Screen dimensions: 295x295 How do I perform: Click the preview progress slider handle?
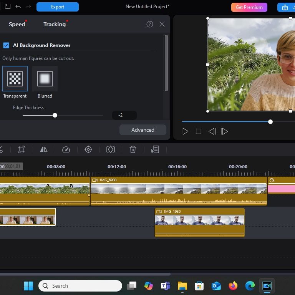click(x=270, y=122)
